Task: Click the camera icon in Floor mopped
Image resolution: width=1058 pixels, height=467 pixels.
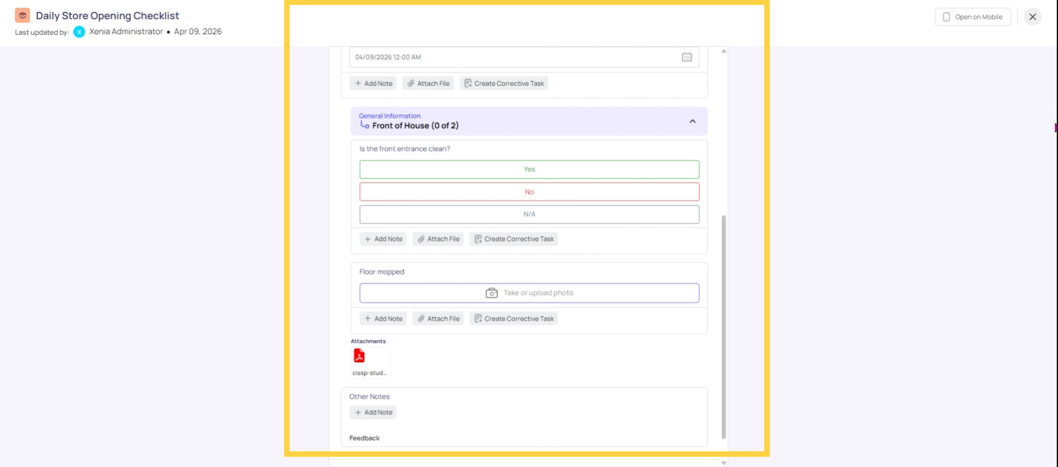Action: click(x=492, y=293)
